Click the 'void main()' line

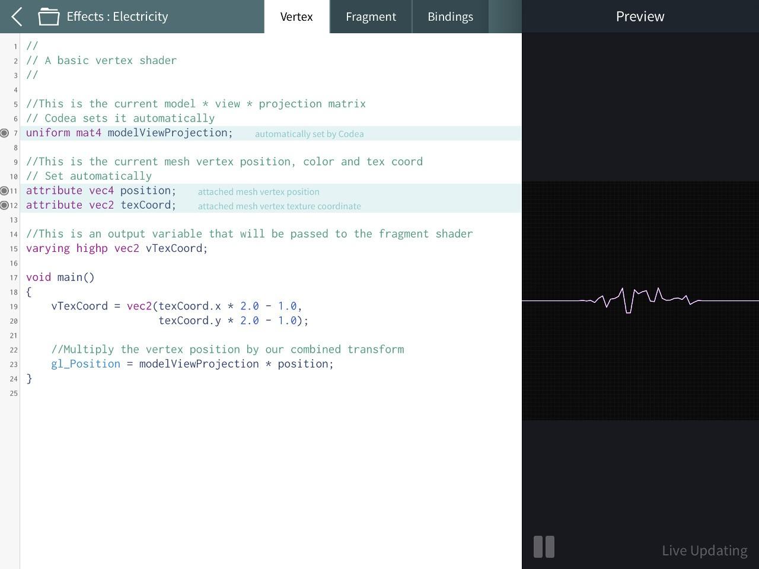click(60, 277)
